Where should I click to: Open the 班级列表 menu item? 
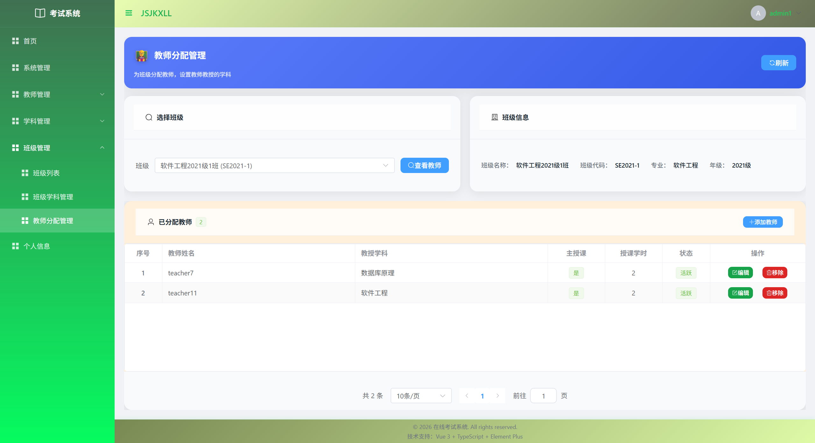(x=46, y=173)
